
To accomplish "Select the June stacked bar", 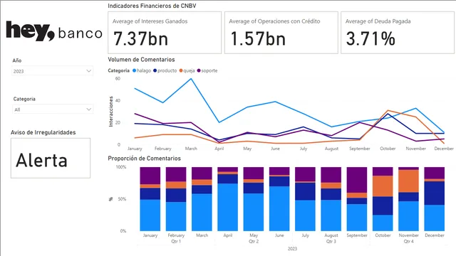I will [x=279, y=199].
